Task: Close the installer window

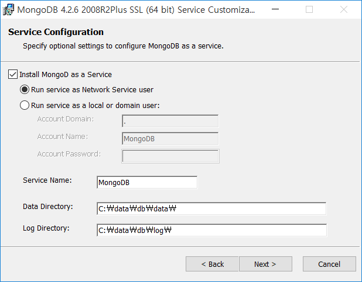Action: tap(344, 9)
